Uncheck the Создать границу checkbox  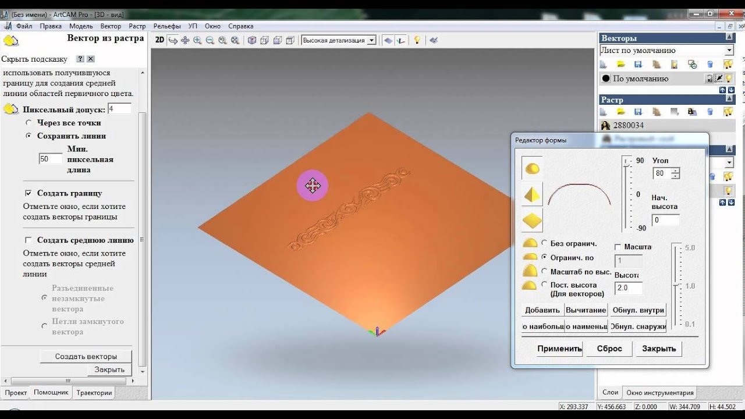click(28, 193)
